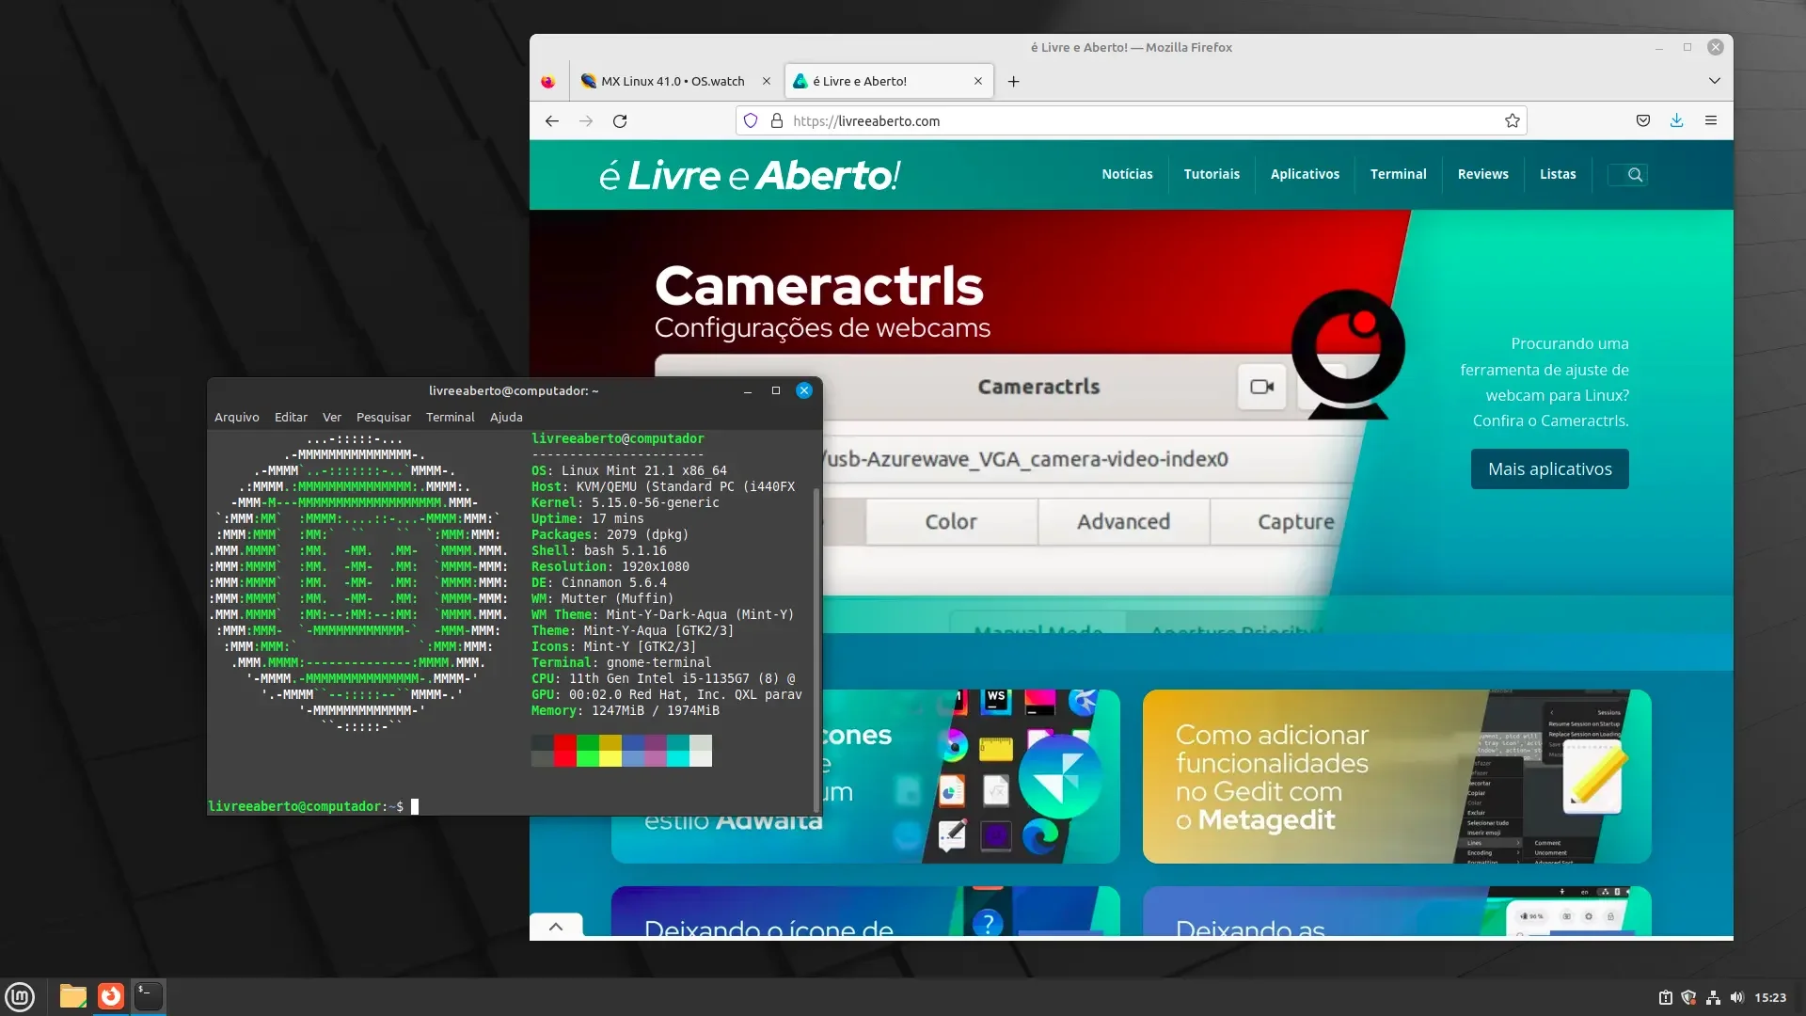Image resolution: width=1806 pixels, height=1016 pixels.
Task: Click the DE: Cinnamon 5.6.4 line
Action: click(598, 582)
